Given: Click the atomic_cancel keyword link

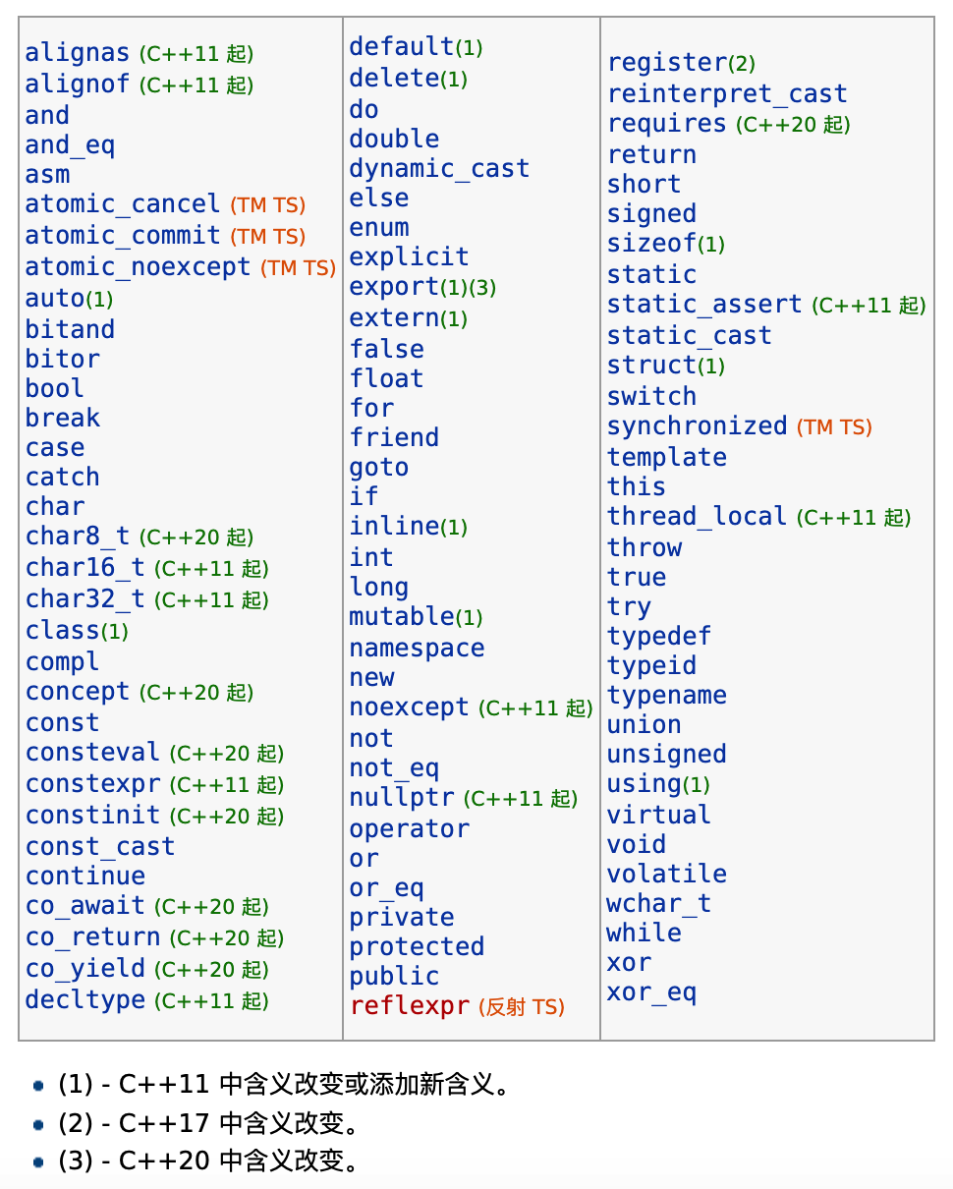Looking at the screenshot, I should click(x=123, y=204).
